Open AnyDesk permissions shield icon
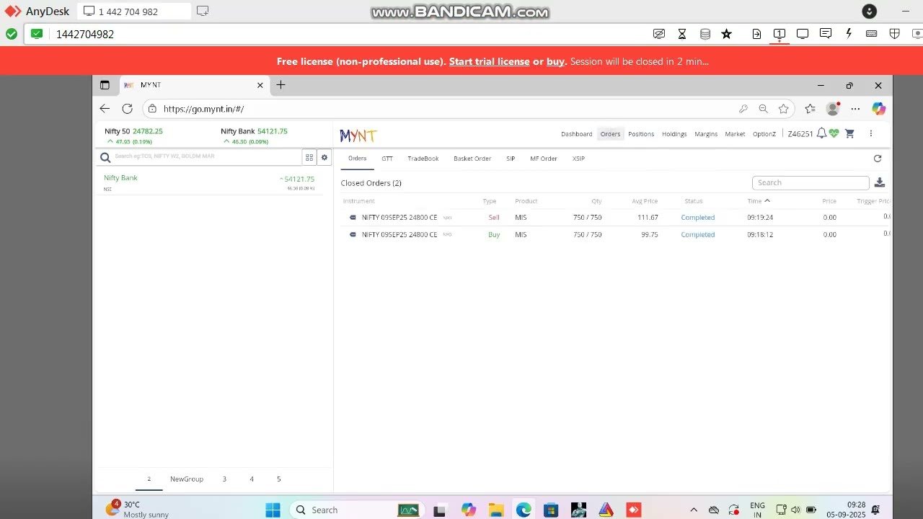Screen dimensions: 923x519 [894, 34]
